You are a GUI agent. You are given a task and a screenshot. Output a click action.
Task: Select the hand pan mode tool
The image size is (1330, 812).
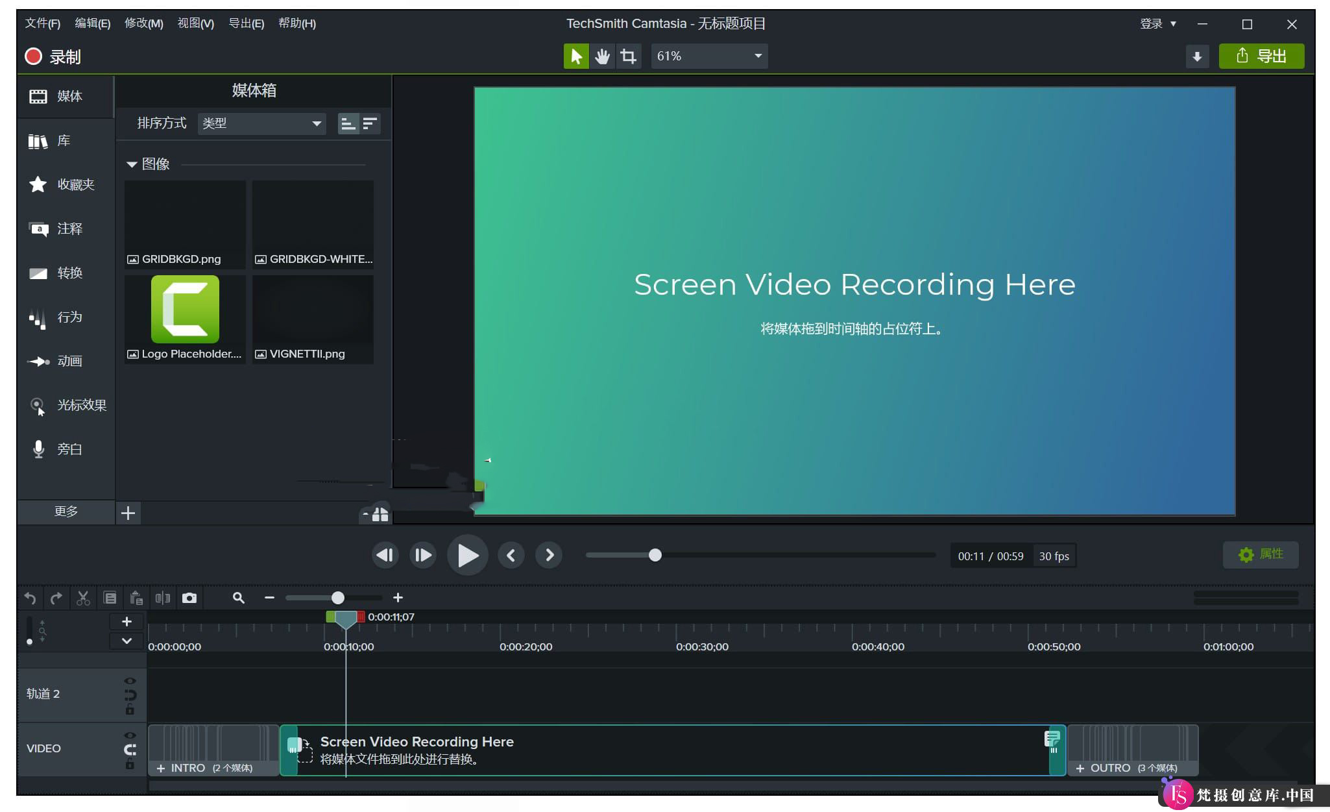tap(602, 56)
